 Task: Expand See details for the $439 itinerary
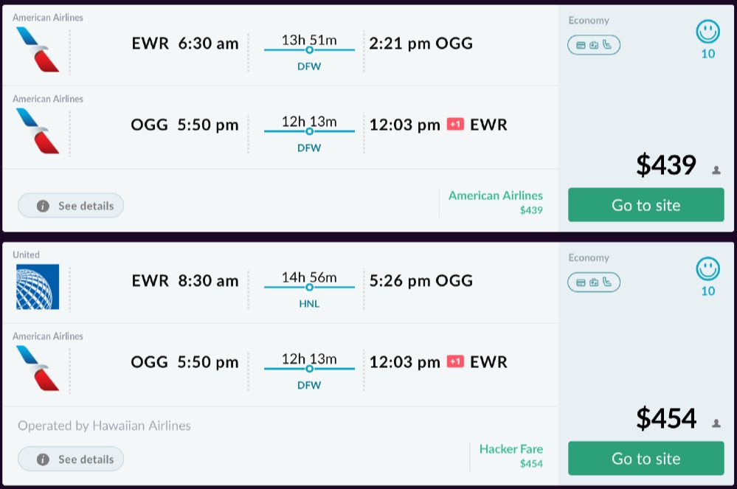[71, 206]
